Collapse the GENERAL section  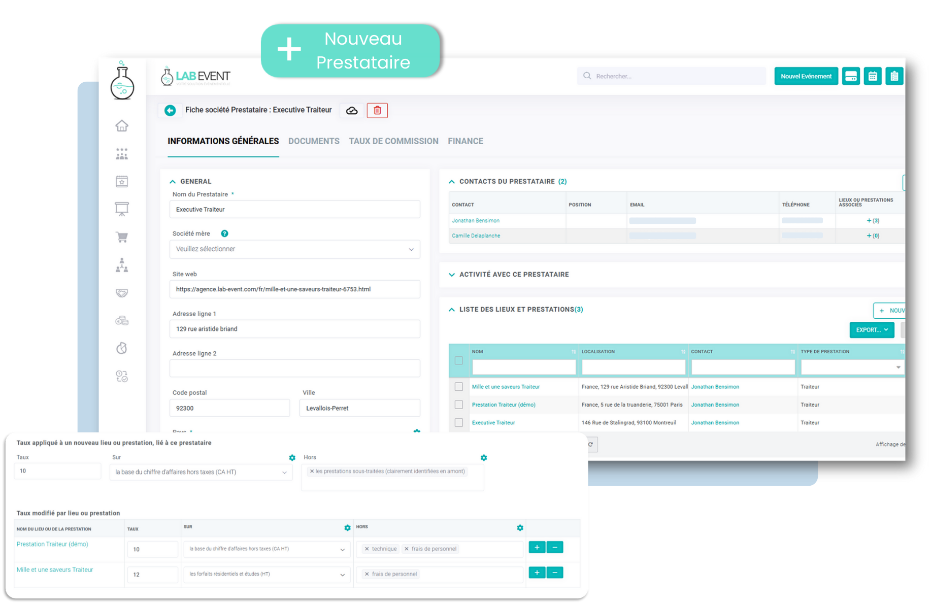point(173,181)
